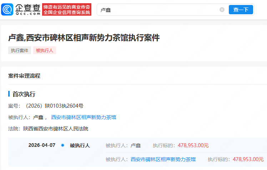Select the red 被执行人 tag
Screen dimensions: 267x170
click(x=45, y=51)
